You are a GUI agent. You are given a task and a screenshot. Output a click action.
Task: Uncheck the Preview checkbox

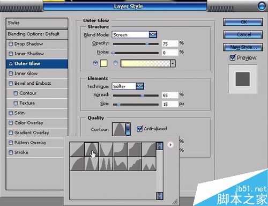(x=232, y=57)
